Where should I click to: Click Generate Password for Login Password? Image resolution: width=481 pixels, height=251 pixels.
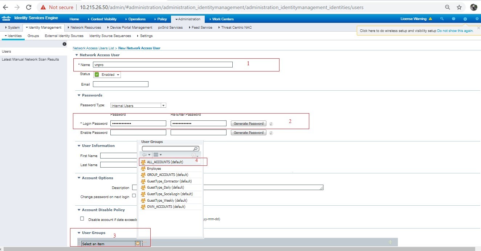tap(248, 124)
